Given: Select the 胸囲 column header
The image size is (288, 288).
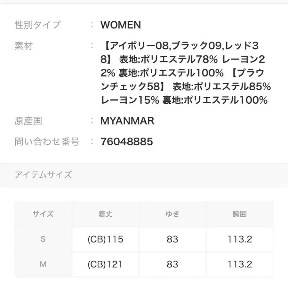Looking at the screenshot, I should [239, 214].
